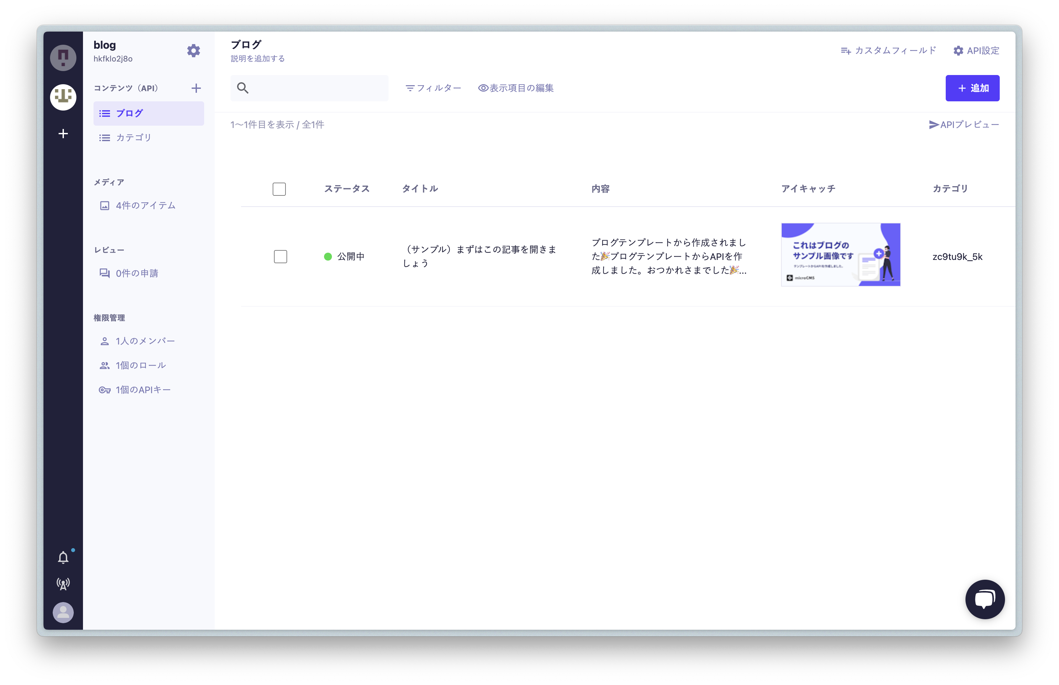Open the sample blog eyecatch thumbnail

coord(841,255)
